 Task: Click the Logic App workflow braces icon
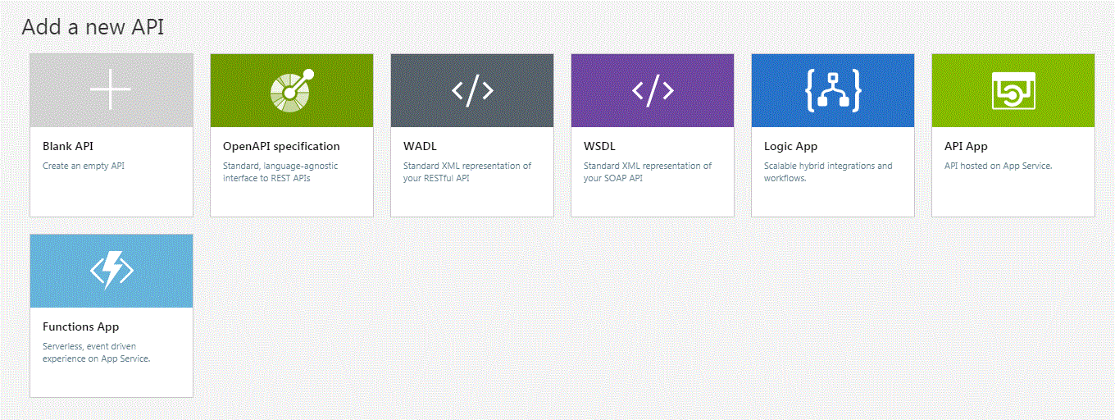(833, 90)
